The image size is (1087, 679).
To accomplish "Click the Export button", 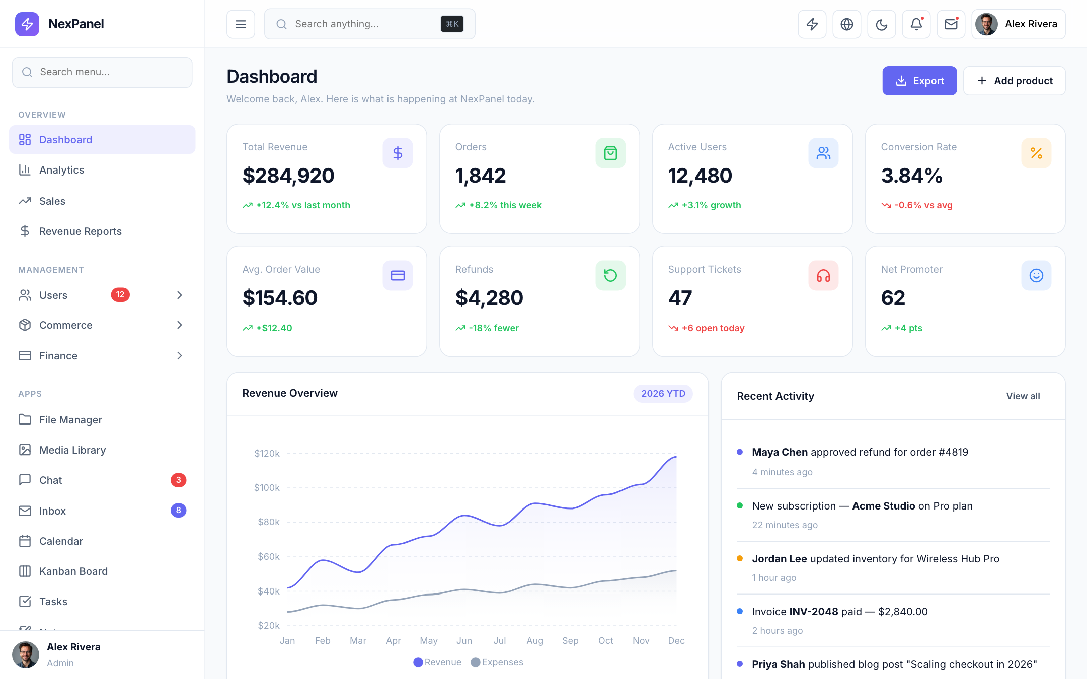I will point(919,81).
